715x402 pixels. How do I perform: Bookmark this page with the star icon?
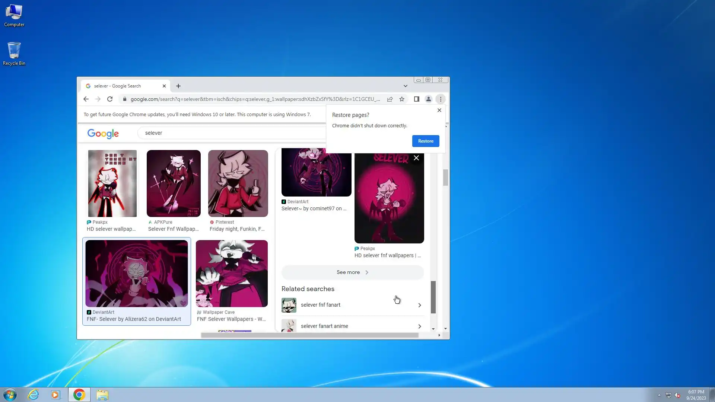[402, 99]
